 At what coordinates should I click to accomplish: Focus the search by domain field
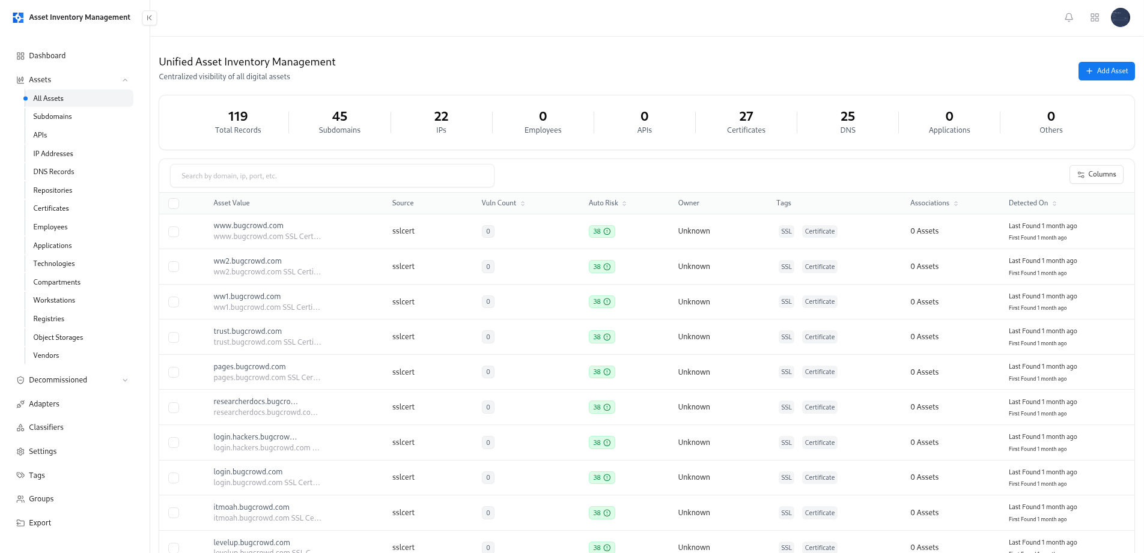332,176
